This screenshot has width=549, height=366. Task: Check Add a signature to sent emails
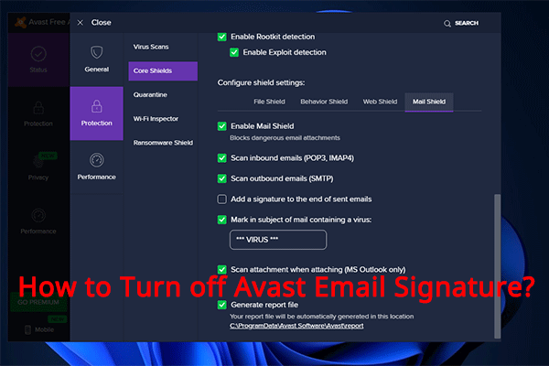click(x=222, y=199)
